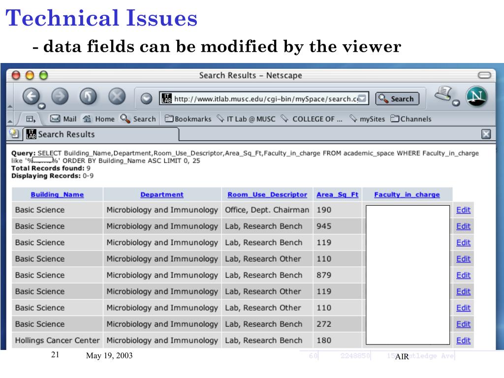Screen dimensions: 504x378
Task: Click the new tab icon left of tabs
Action: click(14, 134)
